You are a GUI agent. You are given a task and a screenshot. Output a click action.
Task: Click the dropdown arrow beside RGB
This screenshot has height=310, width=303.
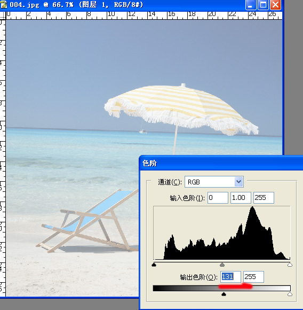pyautogui.click(x=238, y=182)
